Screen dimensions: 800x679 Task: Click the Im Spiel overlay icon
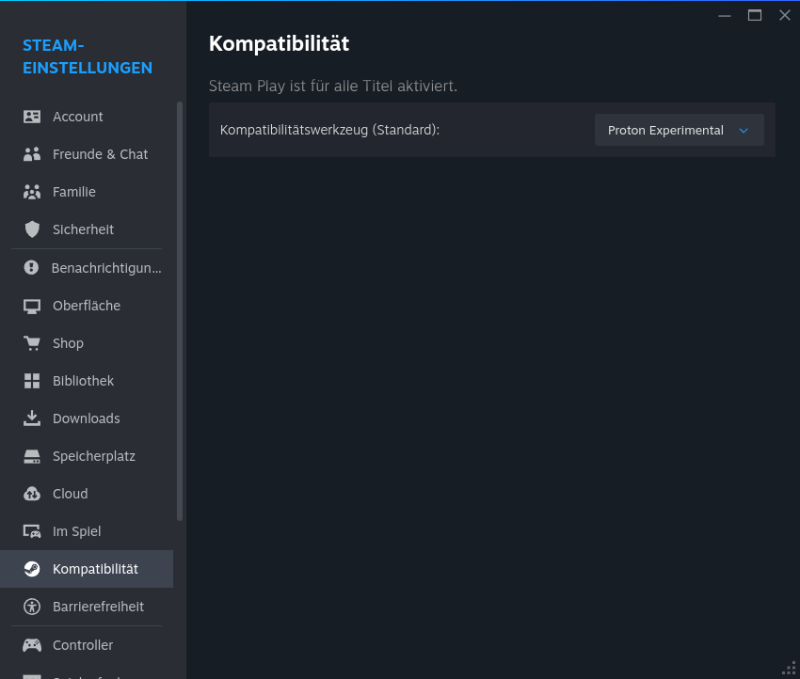click(32, 531)
